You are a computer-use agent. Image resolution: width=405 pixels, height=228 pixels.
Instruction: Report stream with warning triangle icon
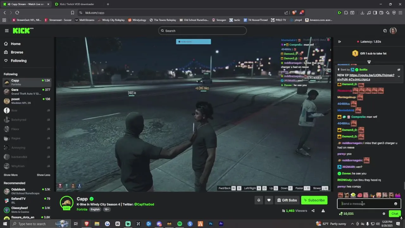[x=323, y=211]
